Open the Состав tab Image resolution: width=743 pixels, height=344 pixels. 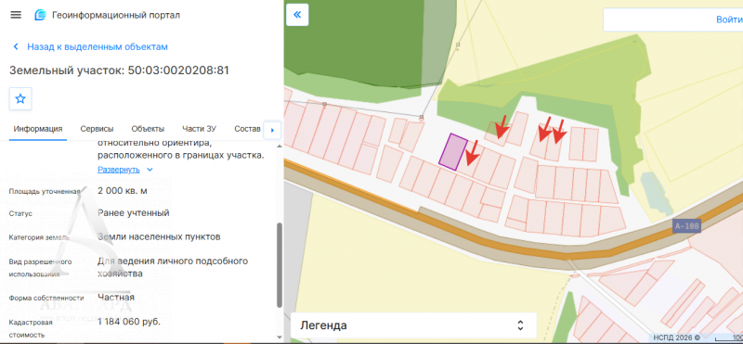click(247, 129)
